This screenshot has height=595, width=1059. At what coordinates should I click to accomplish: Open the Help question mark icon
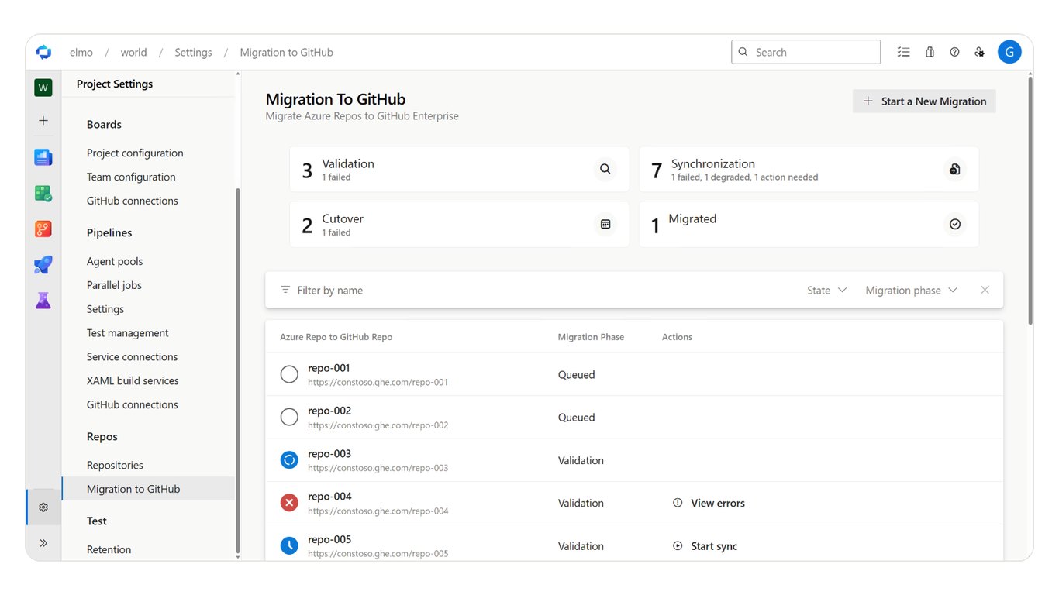[954, 52]
